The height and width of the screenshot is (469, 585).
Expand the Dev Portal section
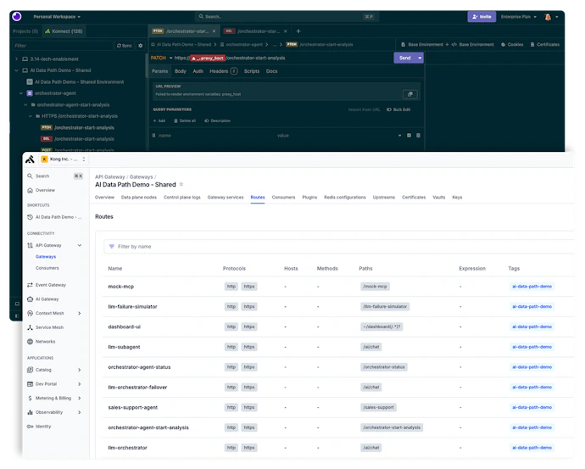click(x=80, y=384)
